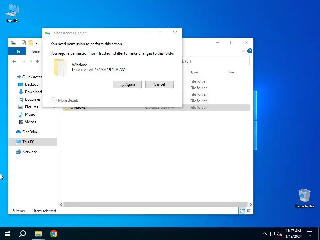Click Try Again in the dialog
Viewport: 320px width, 240px height.
pyautogui.click(x=127, y=84)
